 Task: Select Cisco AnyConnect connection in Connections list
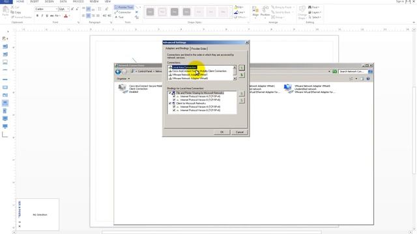[x=199, y=71]
